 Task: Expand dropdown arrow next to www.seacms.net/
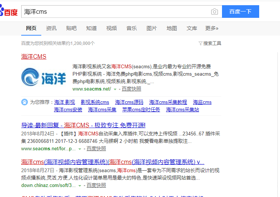(115, 89)
